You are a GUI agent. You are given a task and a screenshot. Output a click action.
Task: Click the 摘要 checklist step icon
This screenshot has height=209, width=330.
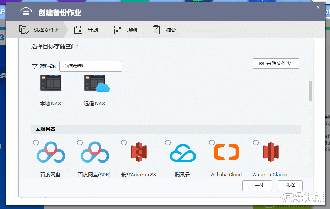156,30
